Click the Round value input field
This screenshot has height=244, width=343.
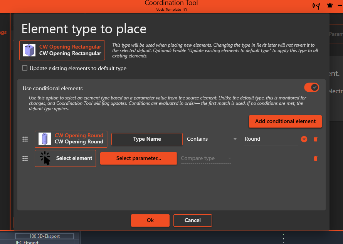click(271, 139)
